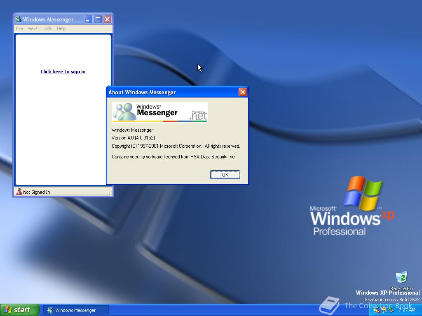Screen dimensions: 422x316
Task: Close the About Windows Messenger dialog
Action: 243,92
